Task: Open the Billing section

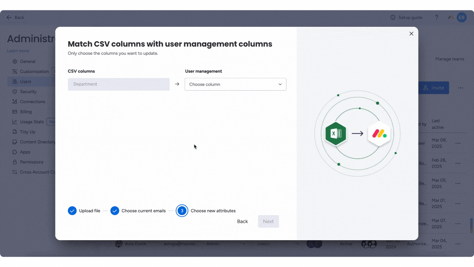Action: pyautogui.click(x=26, y=112)
